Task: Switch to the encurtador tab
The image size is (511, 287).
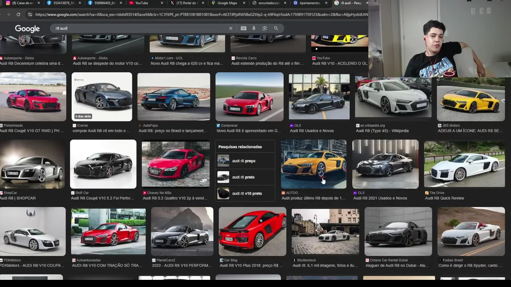Action: [x=269, y=3]
